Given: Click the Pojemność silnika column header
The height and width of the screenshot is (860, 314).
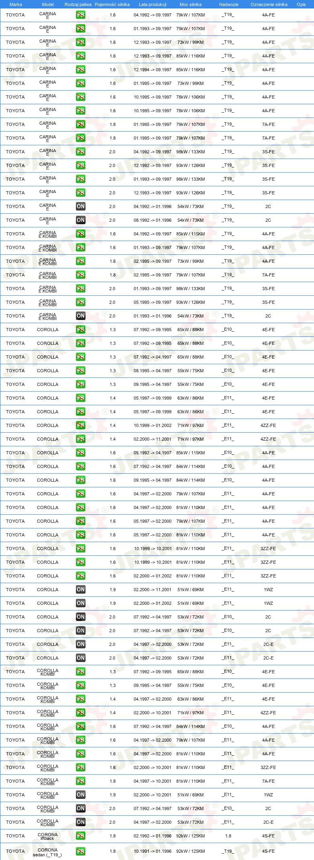Looking at the screenshot, I should 112,4.
